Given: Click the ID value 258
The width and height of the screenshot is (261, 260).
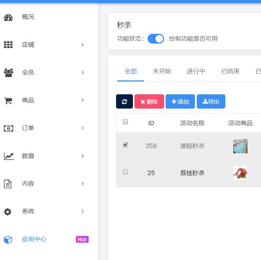Looking at the screenshot, I should [151, 146].
